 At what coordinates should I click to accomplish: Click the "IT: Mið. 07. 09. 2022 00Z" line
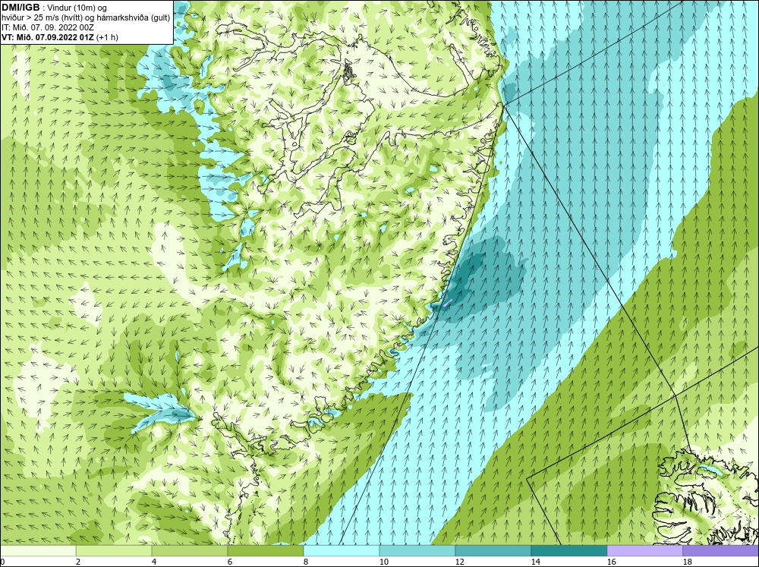pos(47,27)
